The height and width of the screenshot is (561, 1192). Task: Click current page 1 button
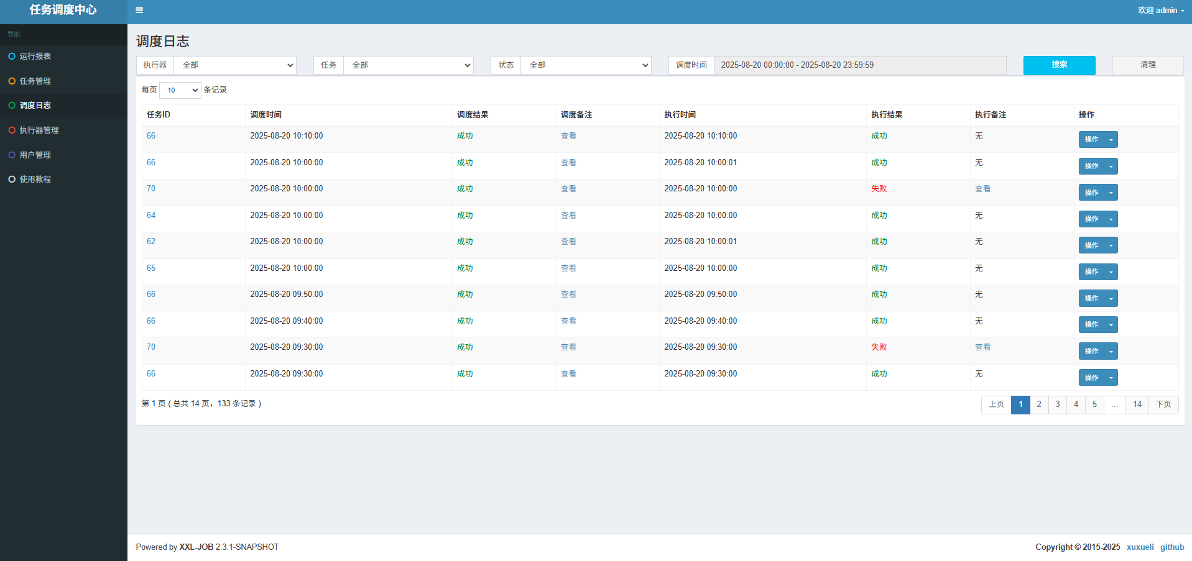click(x=1020, y=404)
